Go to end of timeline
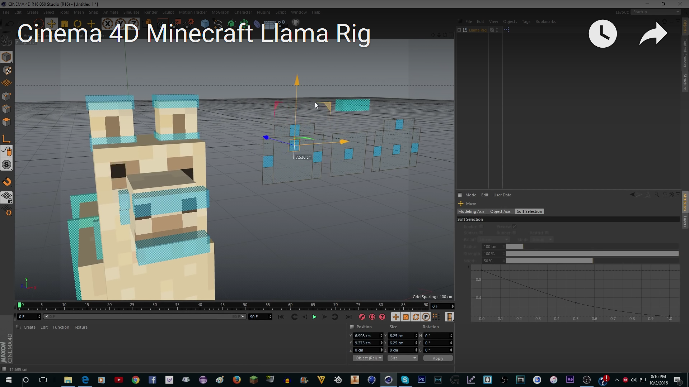 click(348, 317)
